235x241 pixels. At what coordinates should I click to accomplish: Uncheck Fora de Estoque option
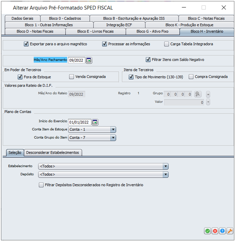tap(20, 77)
